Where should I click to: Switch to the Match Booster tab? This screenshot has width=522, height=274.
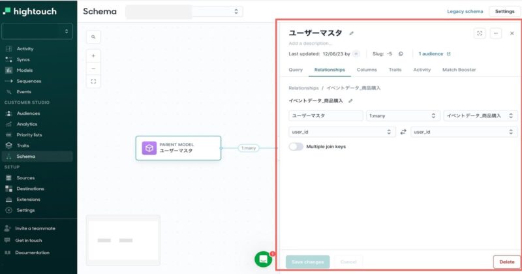459,70
